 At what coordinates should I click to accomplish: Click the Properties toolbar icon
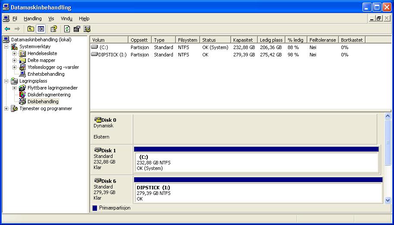click(x=77, y=29)
